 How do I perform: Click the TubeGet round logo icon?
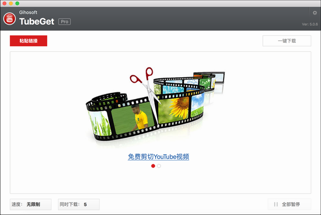[x=10, y=19]
